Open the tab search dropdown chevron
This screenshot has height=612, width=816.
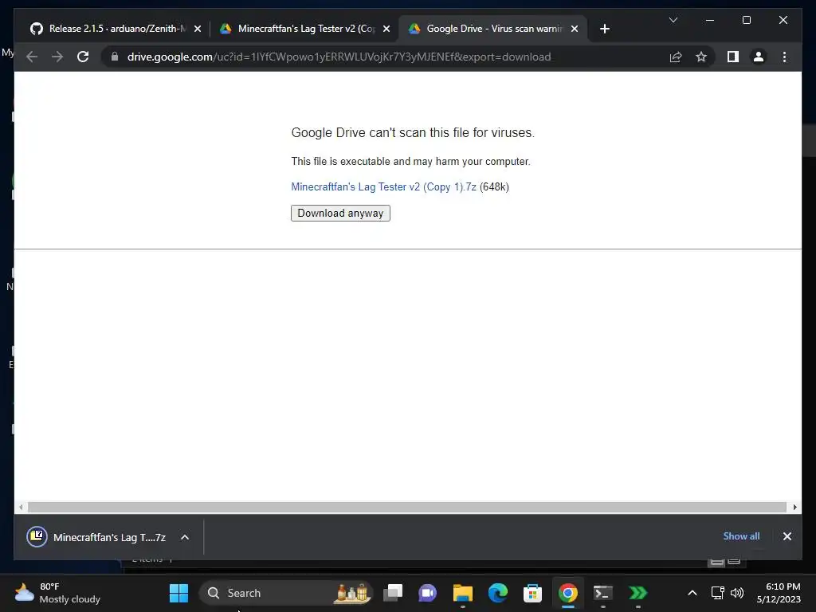tap(673, 20)
